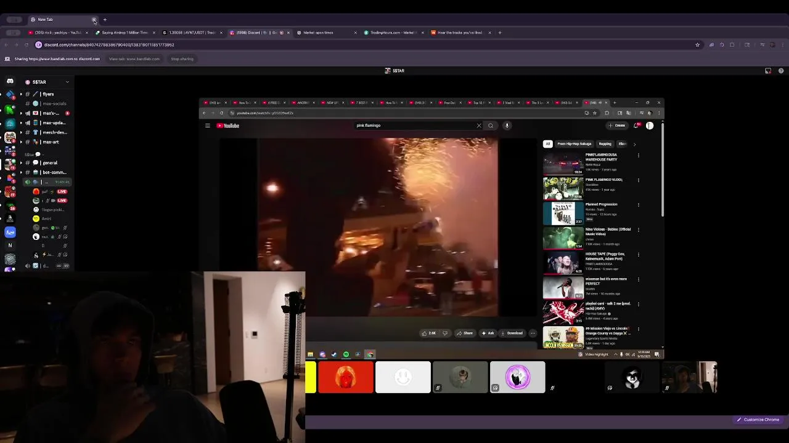This screenshot has width=789, height=443.
Task: Open the max-upda... announcement channel
Action: click(47, 122)
